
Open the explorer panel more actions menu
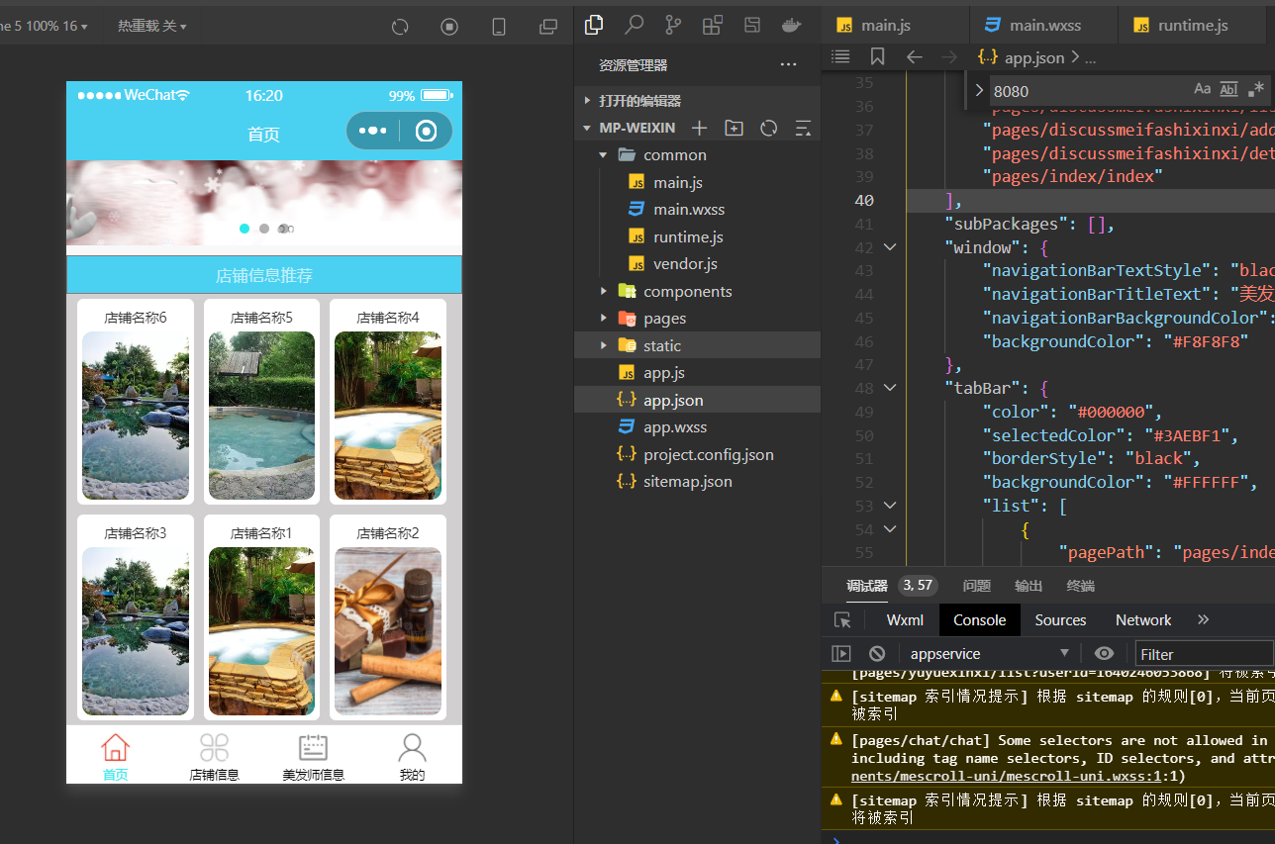click(x=788, y=65)
